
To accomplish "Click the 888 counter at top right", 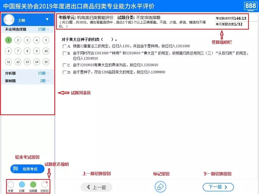I will pos(251,6).
